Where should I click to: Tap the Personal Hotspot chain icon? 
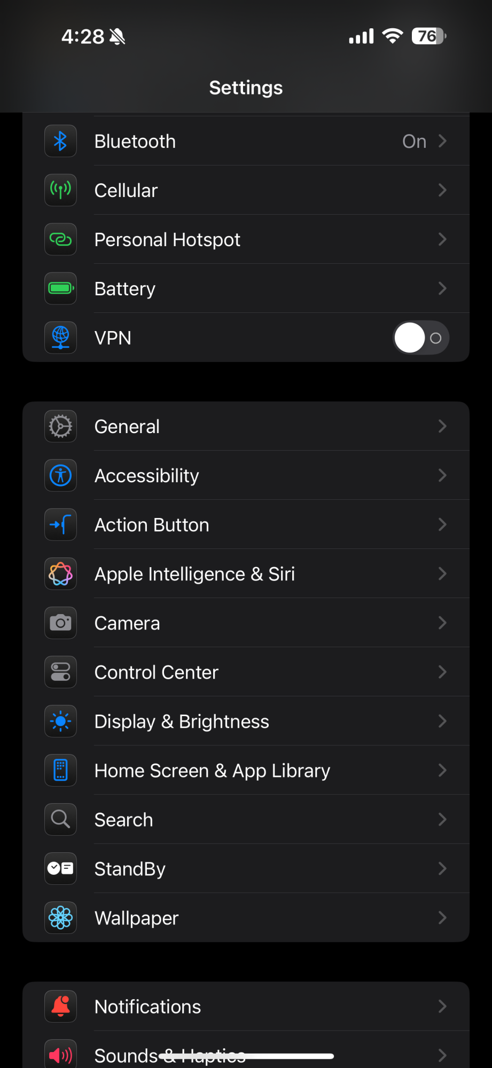click(x=60, y=239)
